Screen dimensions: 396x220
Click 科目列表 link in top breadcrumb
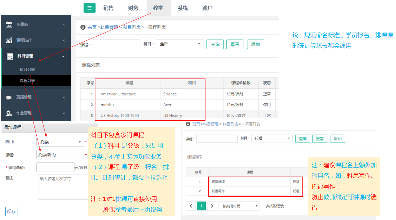(132, 27)
